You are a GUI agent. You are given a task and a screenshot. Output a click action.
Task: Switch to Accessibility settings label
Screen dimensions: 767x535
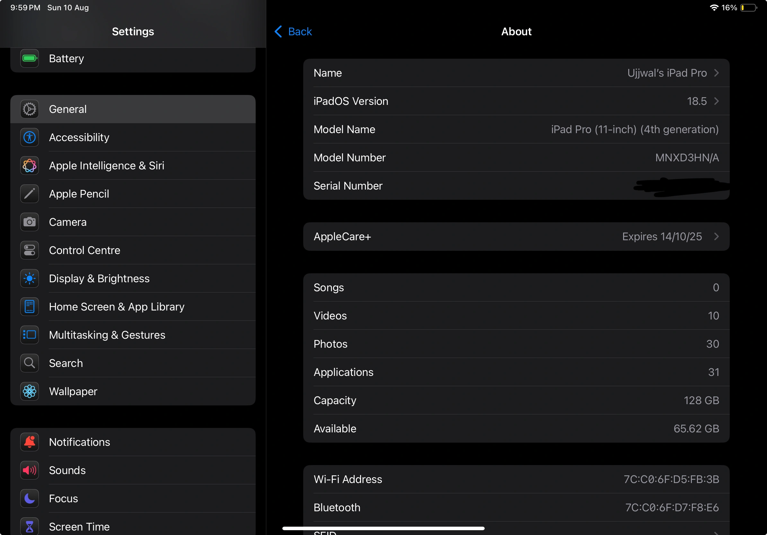coord(79,137)
